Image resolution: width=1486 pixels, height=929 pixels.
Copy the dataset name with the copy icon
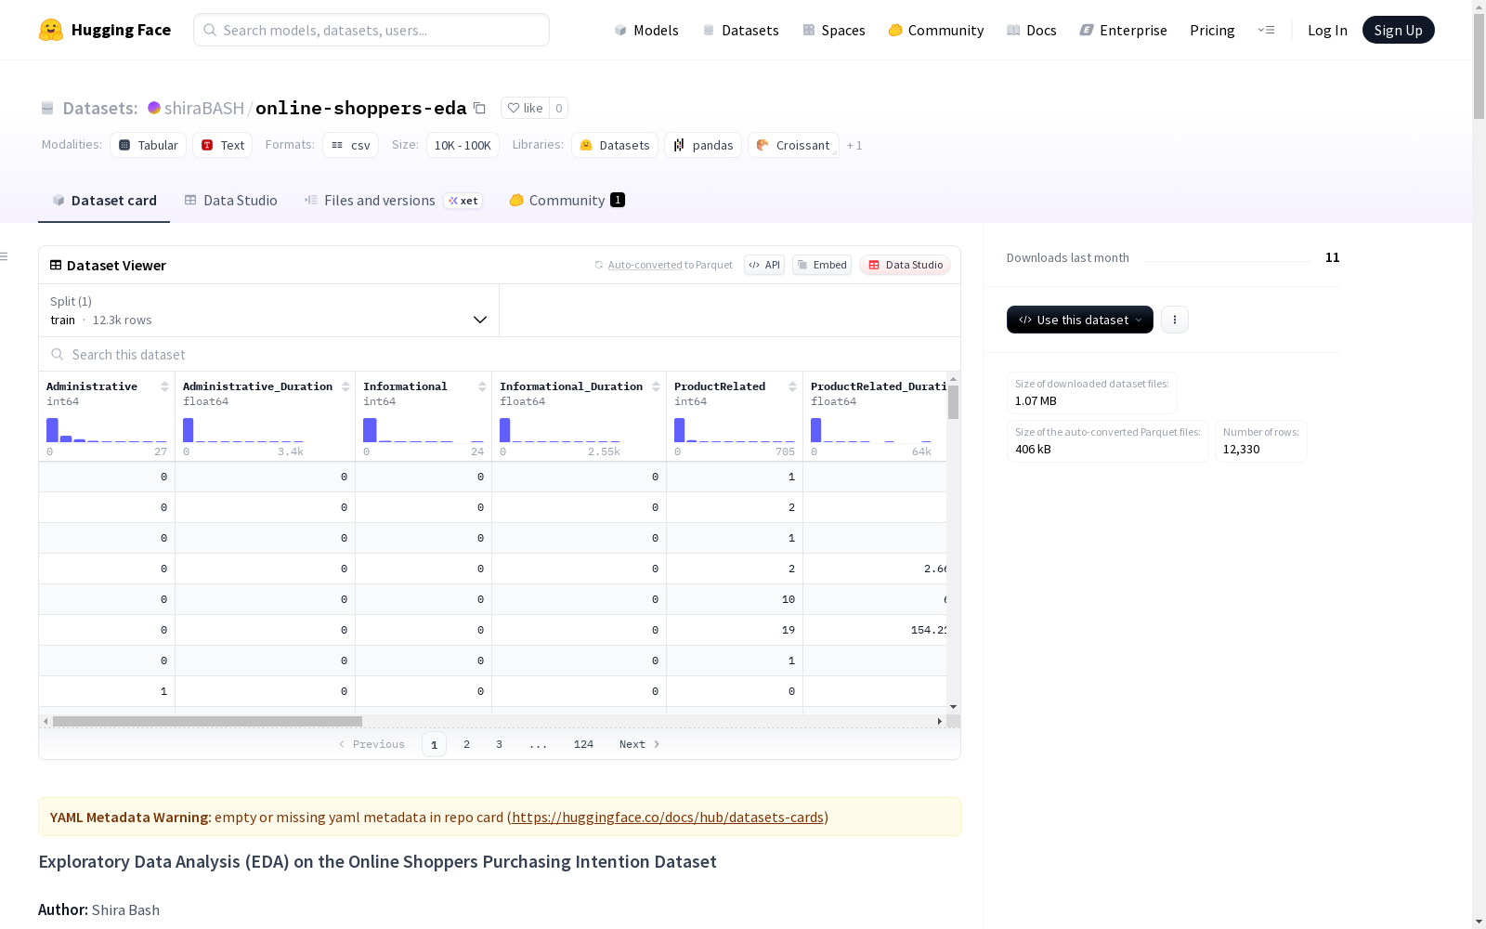point(479,108)
